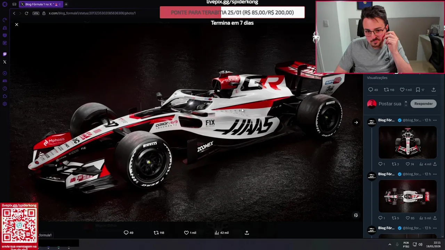
Task: Open your avatar beside Postar sua
Action: [x=372, y=103]
